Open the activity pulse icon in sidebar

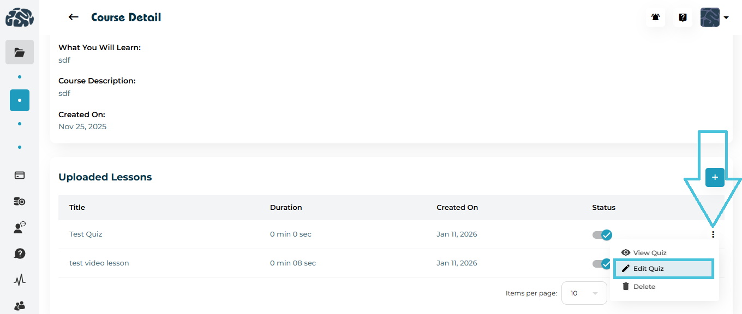[20, 280]
